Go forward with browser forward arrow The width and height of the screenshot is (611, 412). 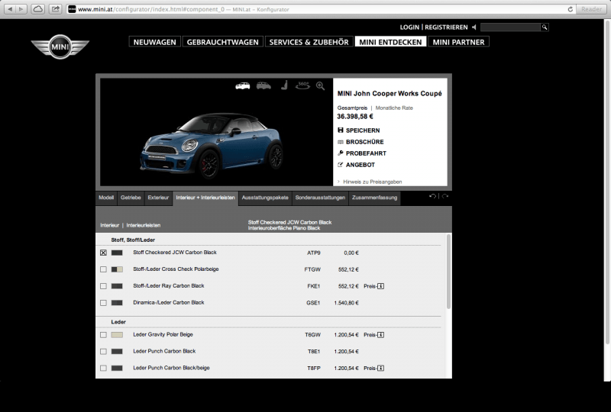(x=21, y=9)
